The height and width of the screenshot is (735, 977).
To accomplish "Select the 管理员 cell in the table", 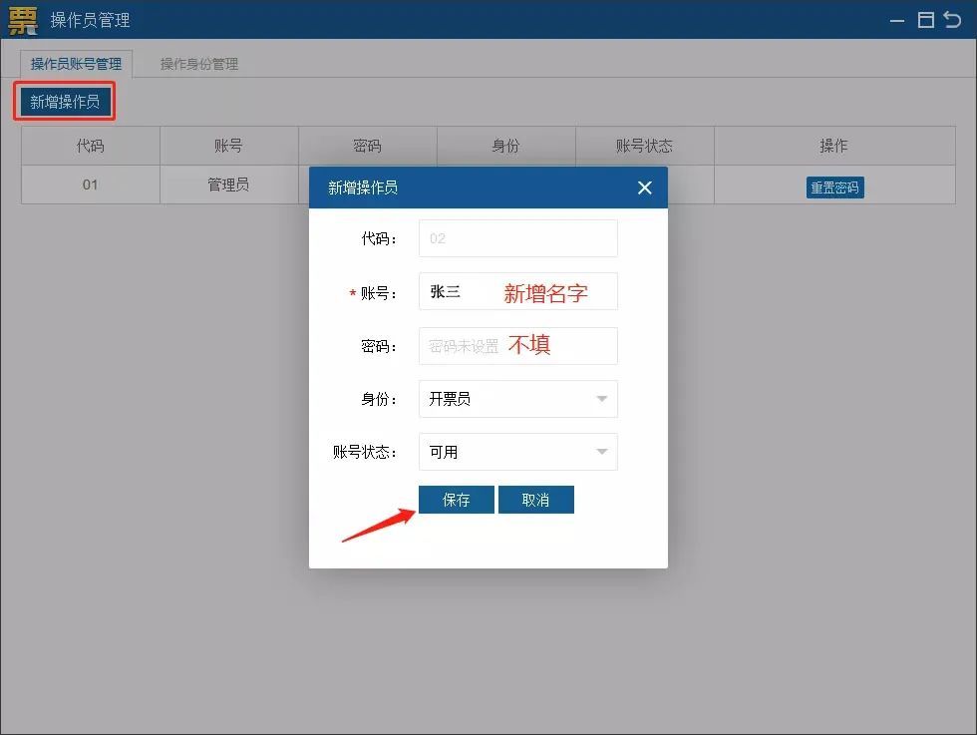I will pyautogui.click(x=228, y=184).
